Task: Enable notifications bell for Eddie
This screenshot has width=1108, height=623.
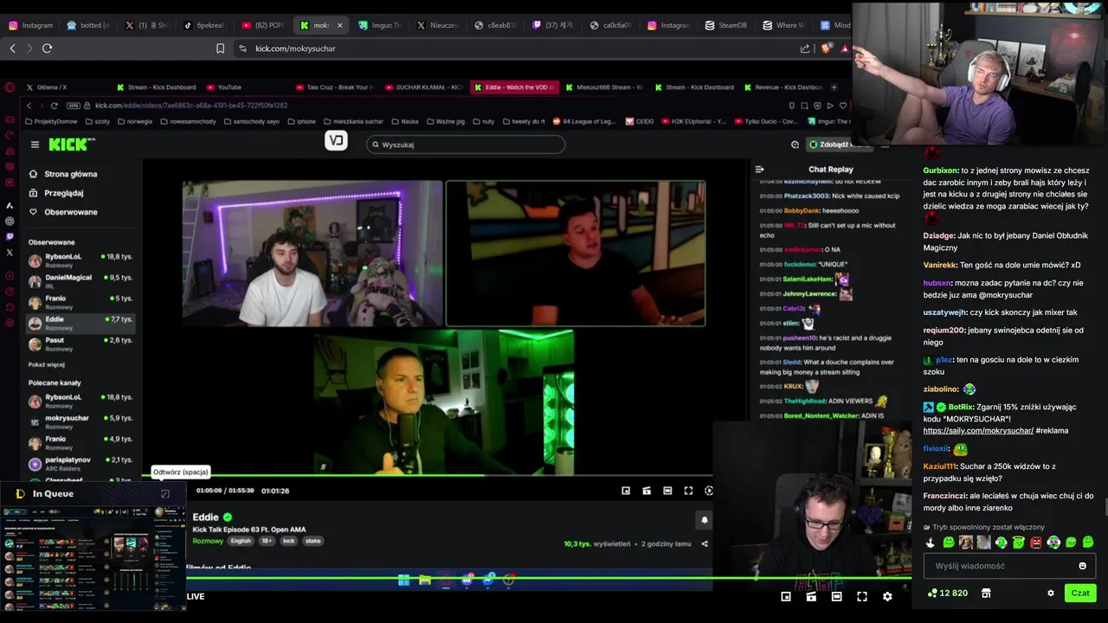Action: pyautogui.click(x=705, y=520)
